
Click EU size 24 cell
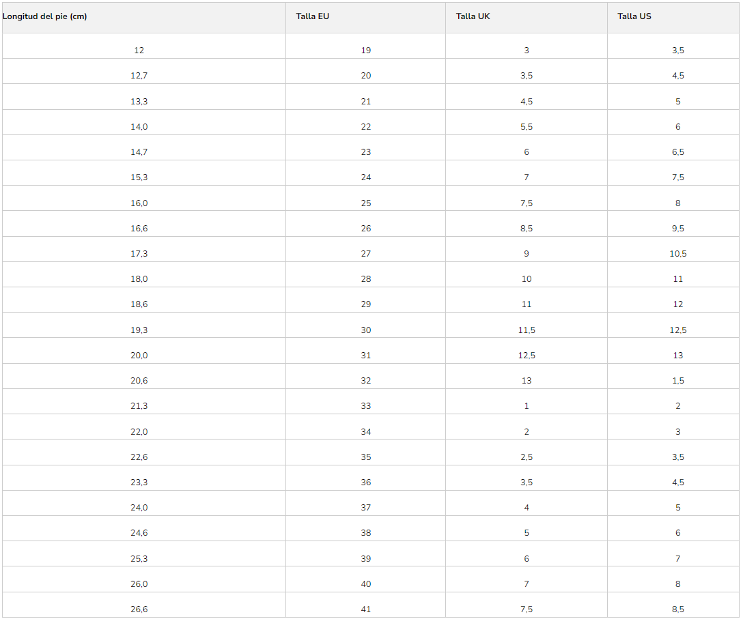pos(366,177)
